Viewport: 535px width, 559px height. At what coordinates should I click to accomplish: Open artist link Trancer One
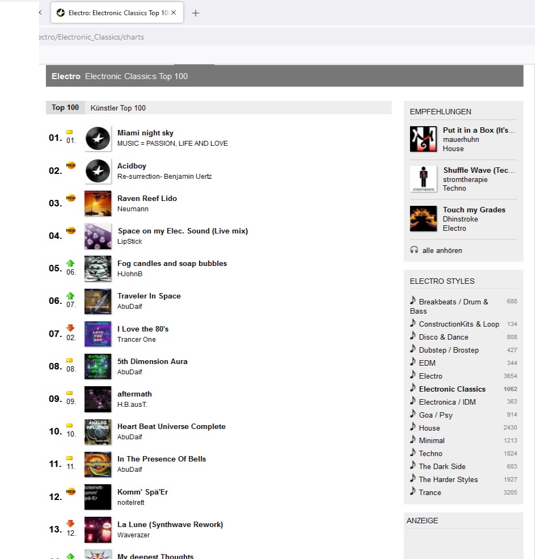pos(136,340)
